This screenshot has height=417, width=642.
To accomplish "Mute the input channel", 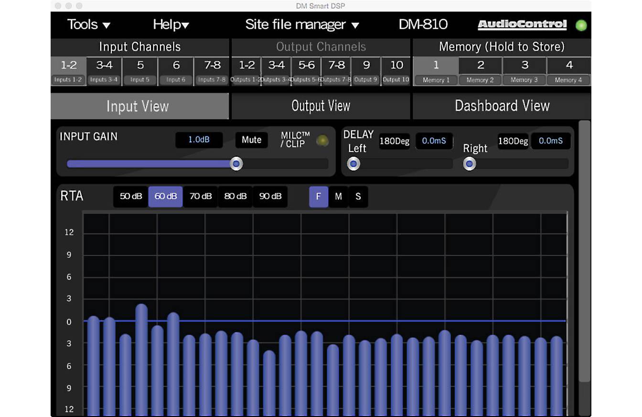I will (251, 140).
